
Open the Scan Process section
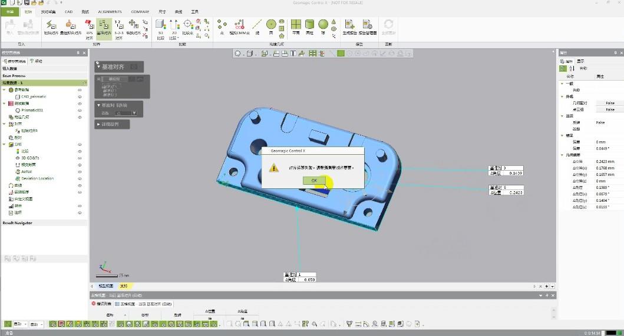44,76
